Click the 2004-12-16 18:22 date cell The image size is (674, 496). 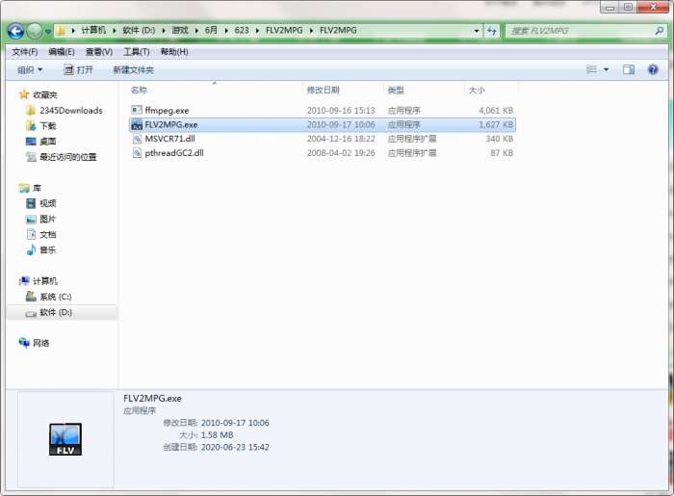coord(341,139)
